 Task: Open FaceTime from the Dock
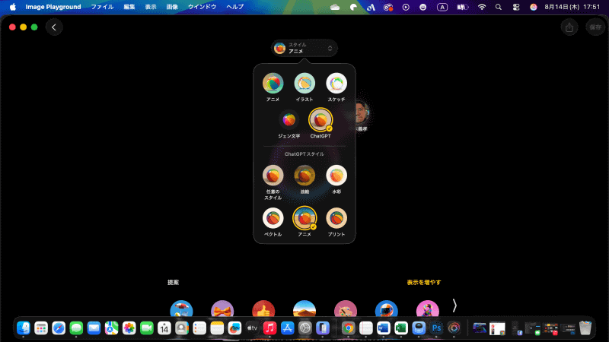coord(146,328)
